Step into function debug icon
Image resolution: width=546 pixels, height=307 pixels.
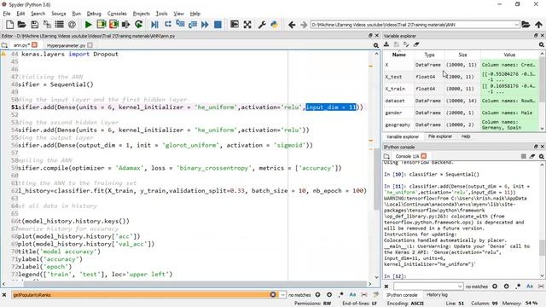coord(180,25)
